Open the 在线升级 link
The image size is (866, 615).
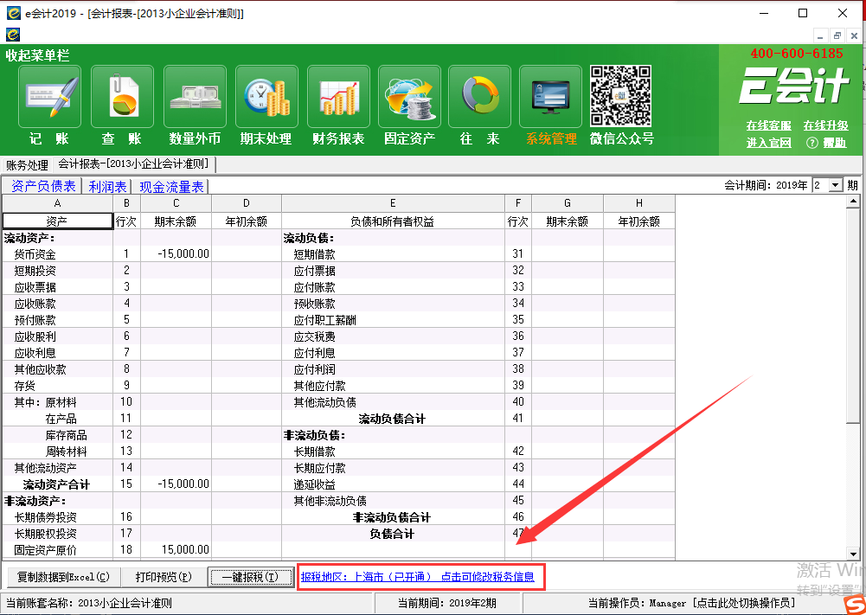825,126
